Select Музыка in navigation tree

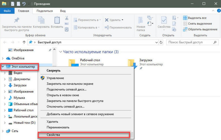tap(19, 98)
